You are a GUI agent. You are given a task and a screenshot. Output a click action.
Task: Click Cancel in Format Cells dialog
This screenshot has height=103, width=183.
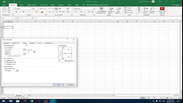pyautogui.click(x=71, y=85)
